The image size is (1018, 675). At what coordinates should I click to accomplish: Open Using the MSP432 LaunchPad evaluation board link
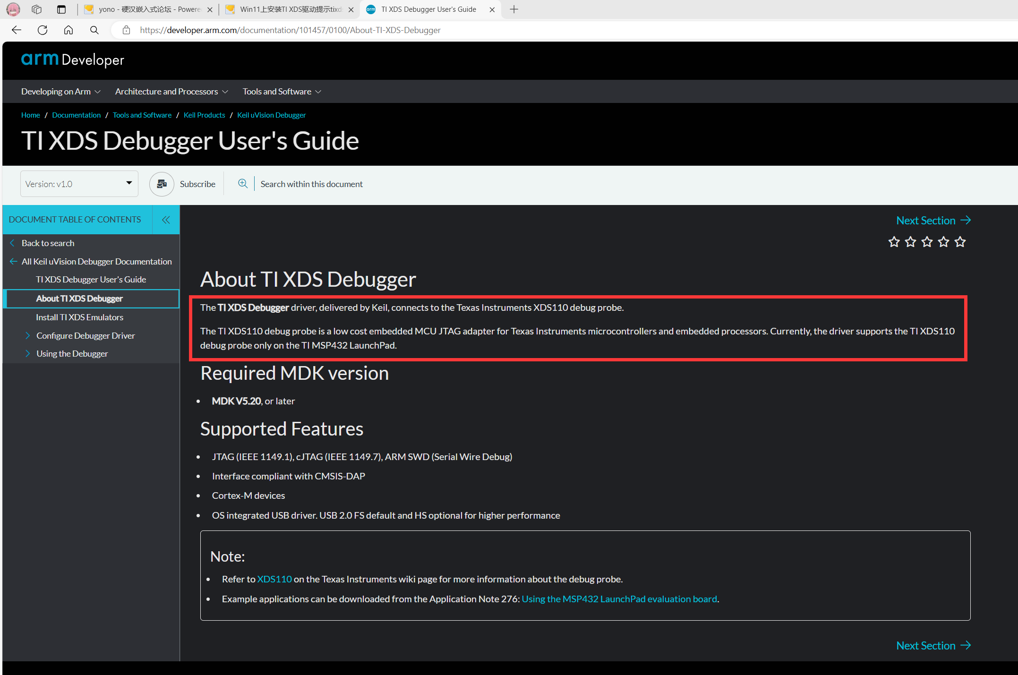(x=619, y=599)
